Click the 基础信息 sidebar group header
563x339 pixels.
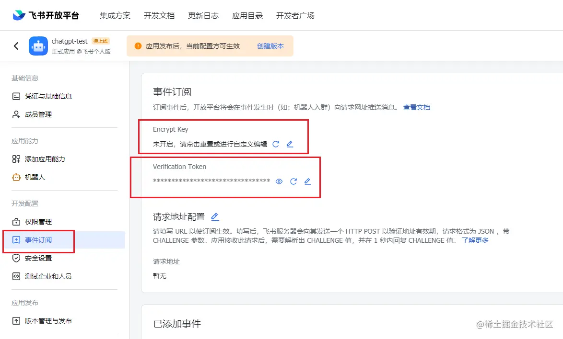25,78
